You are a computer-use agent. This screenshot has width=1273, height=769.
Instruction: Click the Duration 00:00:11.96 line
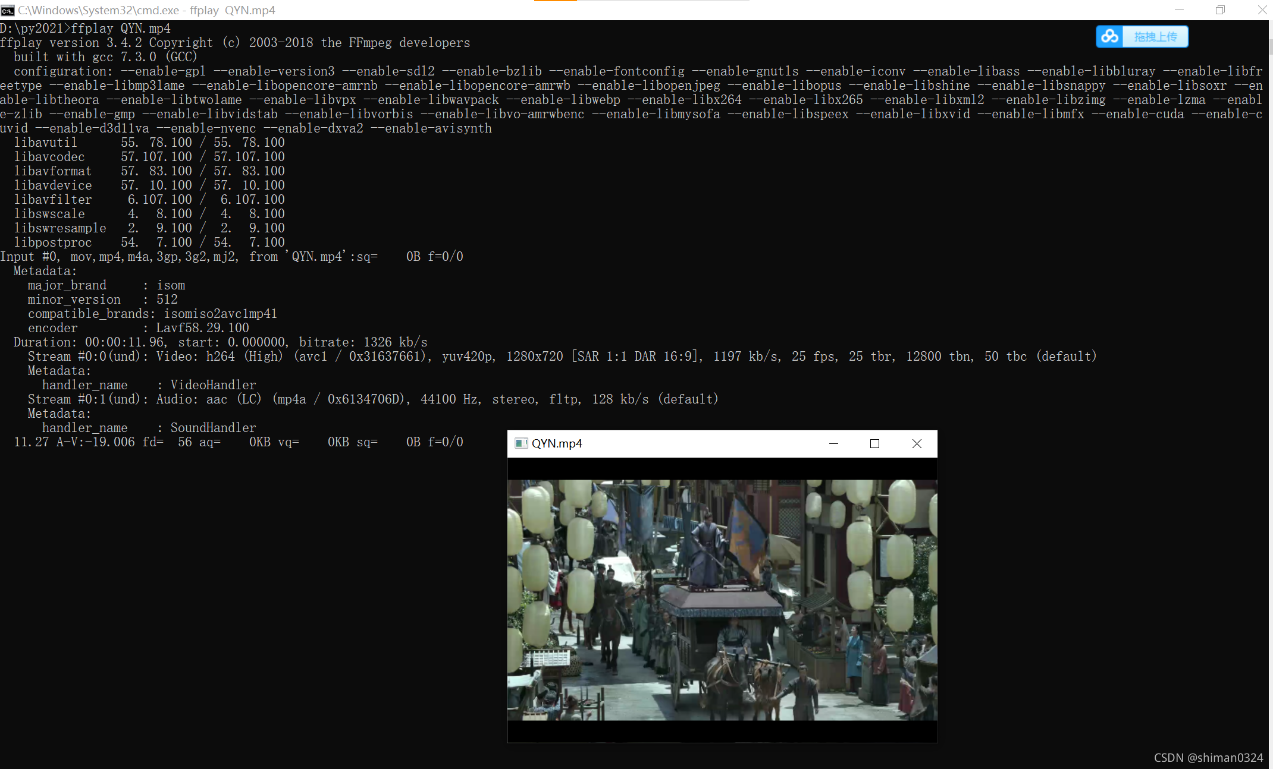(x=220, y=342)
